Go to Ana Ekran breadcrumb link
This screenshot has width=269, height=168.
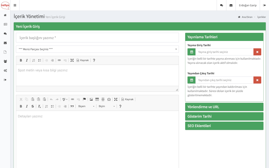(247, 17)
